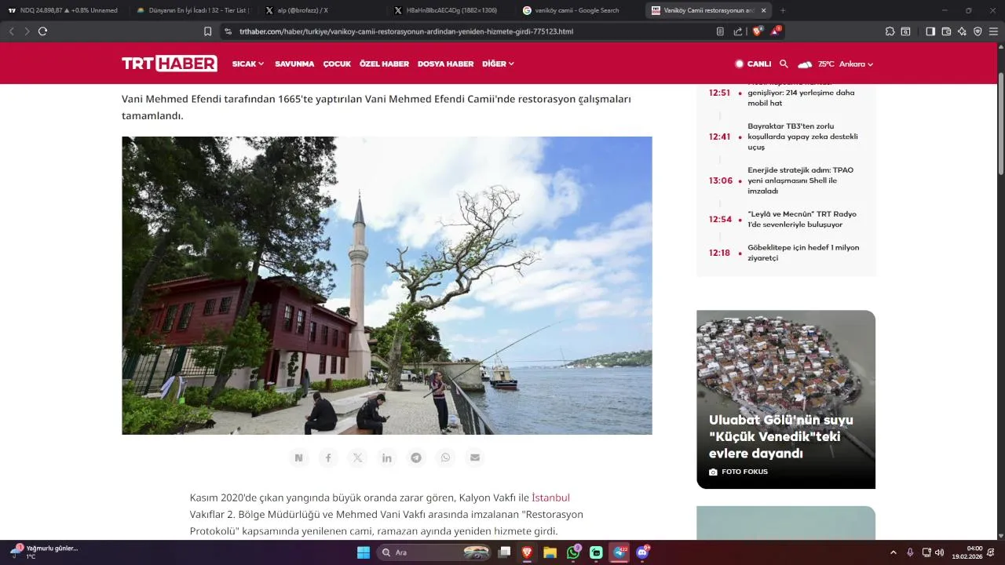Image resolution: width=1005 pixels, height=565 pixels.
Task: Click the TRT Haber logo
Action: click(x=170, y=64)
